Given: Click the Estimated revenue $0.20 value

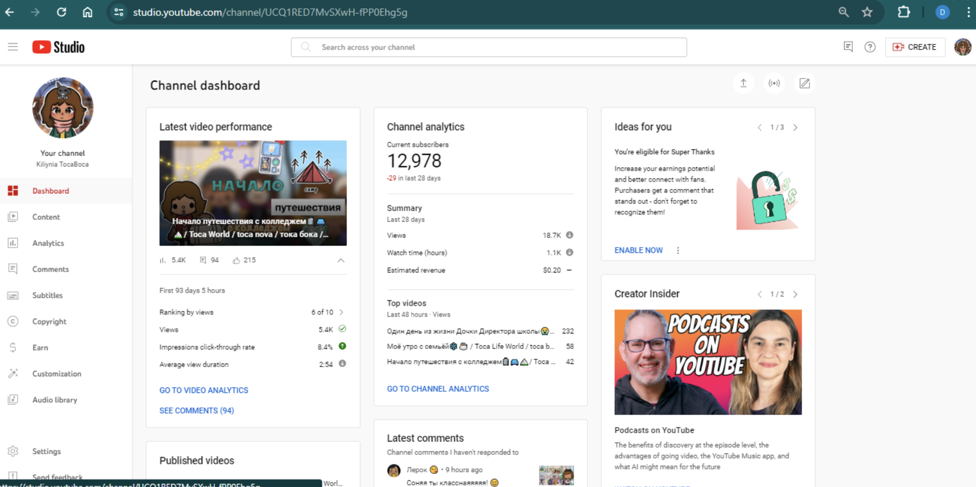Looking at the screenshot, I should (552, 270).
